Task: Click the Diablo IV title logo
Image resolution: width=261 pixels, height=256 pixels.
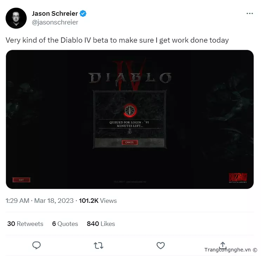Action: click(130, 76)
